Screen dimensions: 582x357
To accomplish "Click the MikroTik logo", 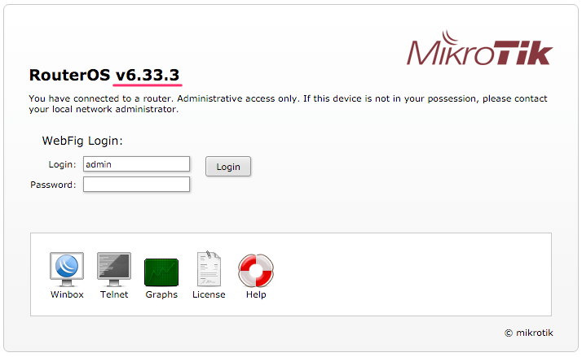I will point(479,48).
